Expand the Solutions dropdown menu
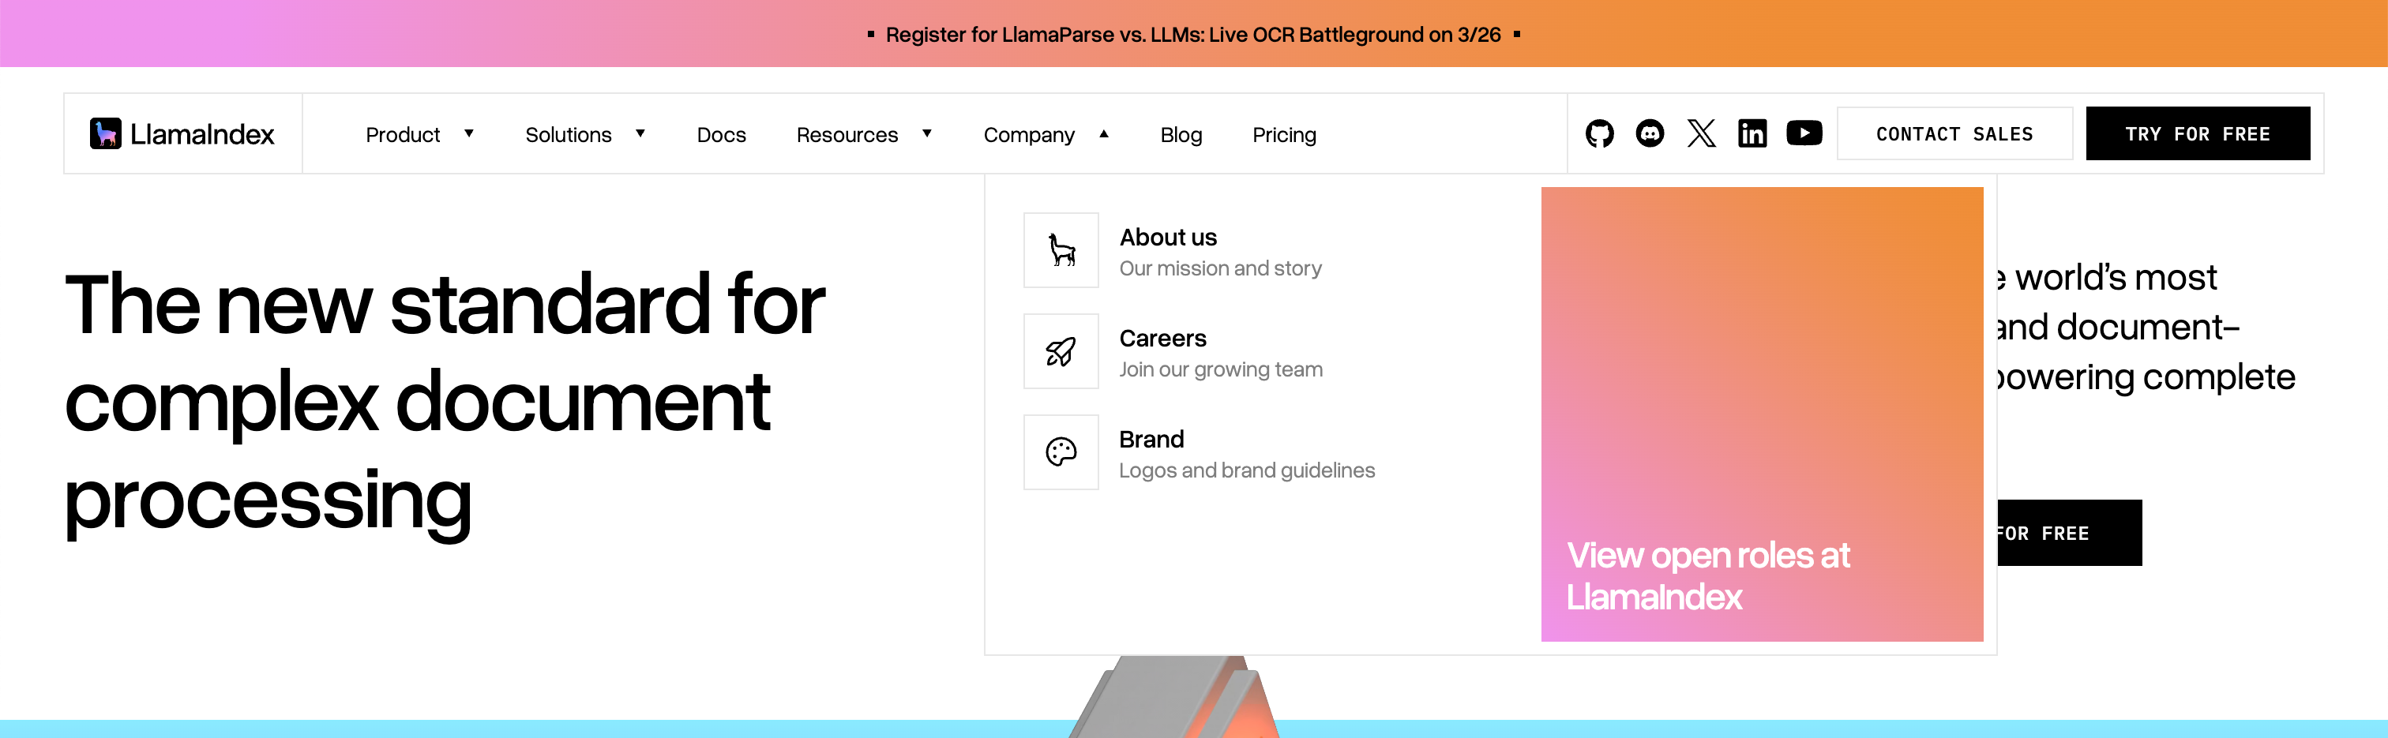 [584, 134]
